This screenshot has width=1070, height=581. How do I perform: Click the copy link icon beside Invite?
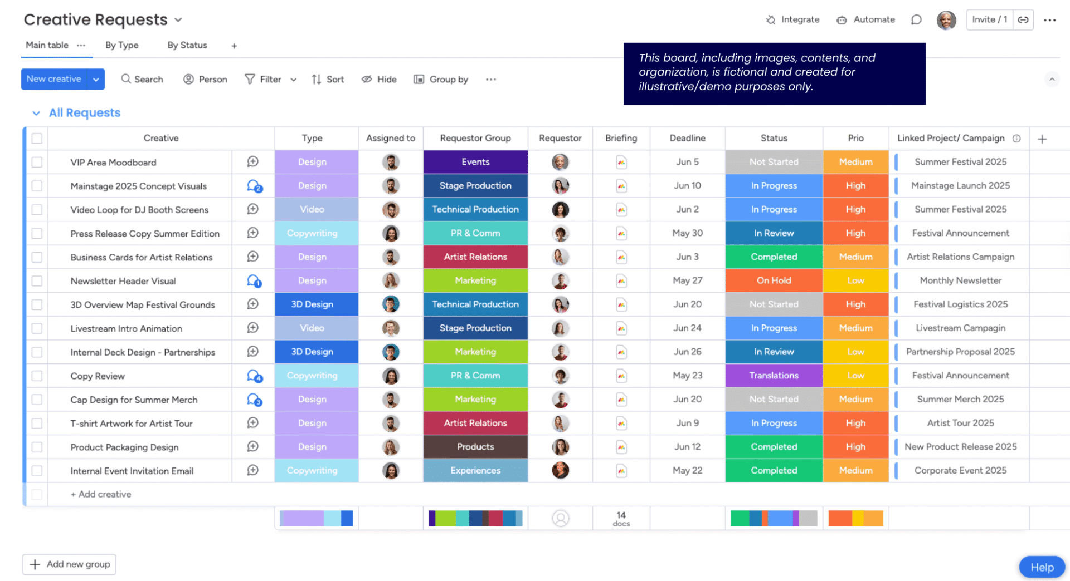pyautogui.click(x=1023, y=20)
